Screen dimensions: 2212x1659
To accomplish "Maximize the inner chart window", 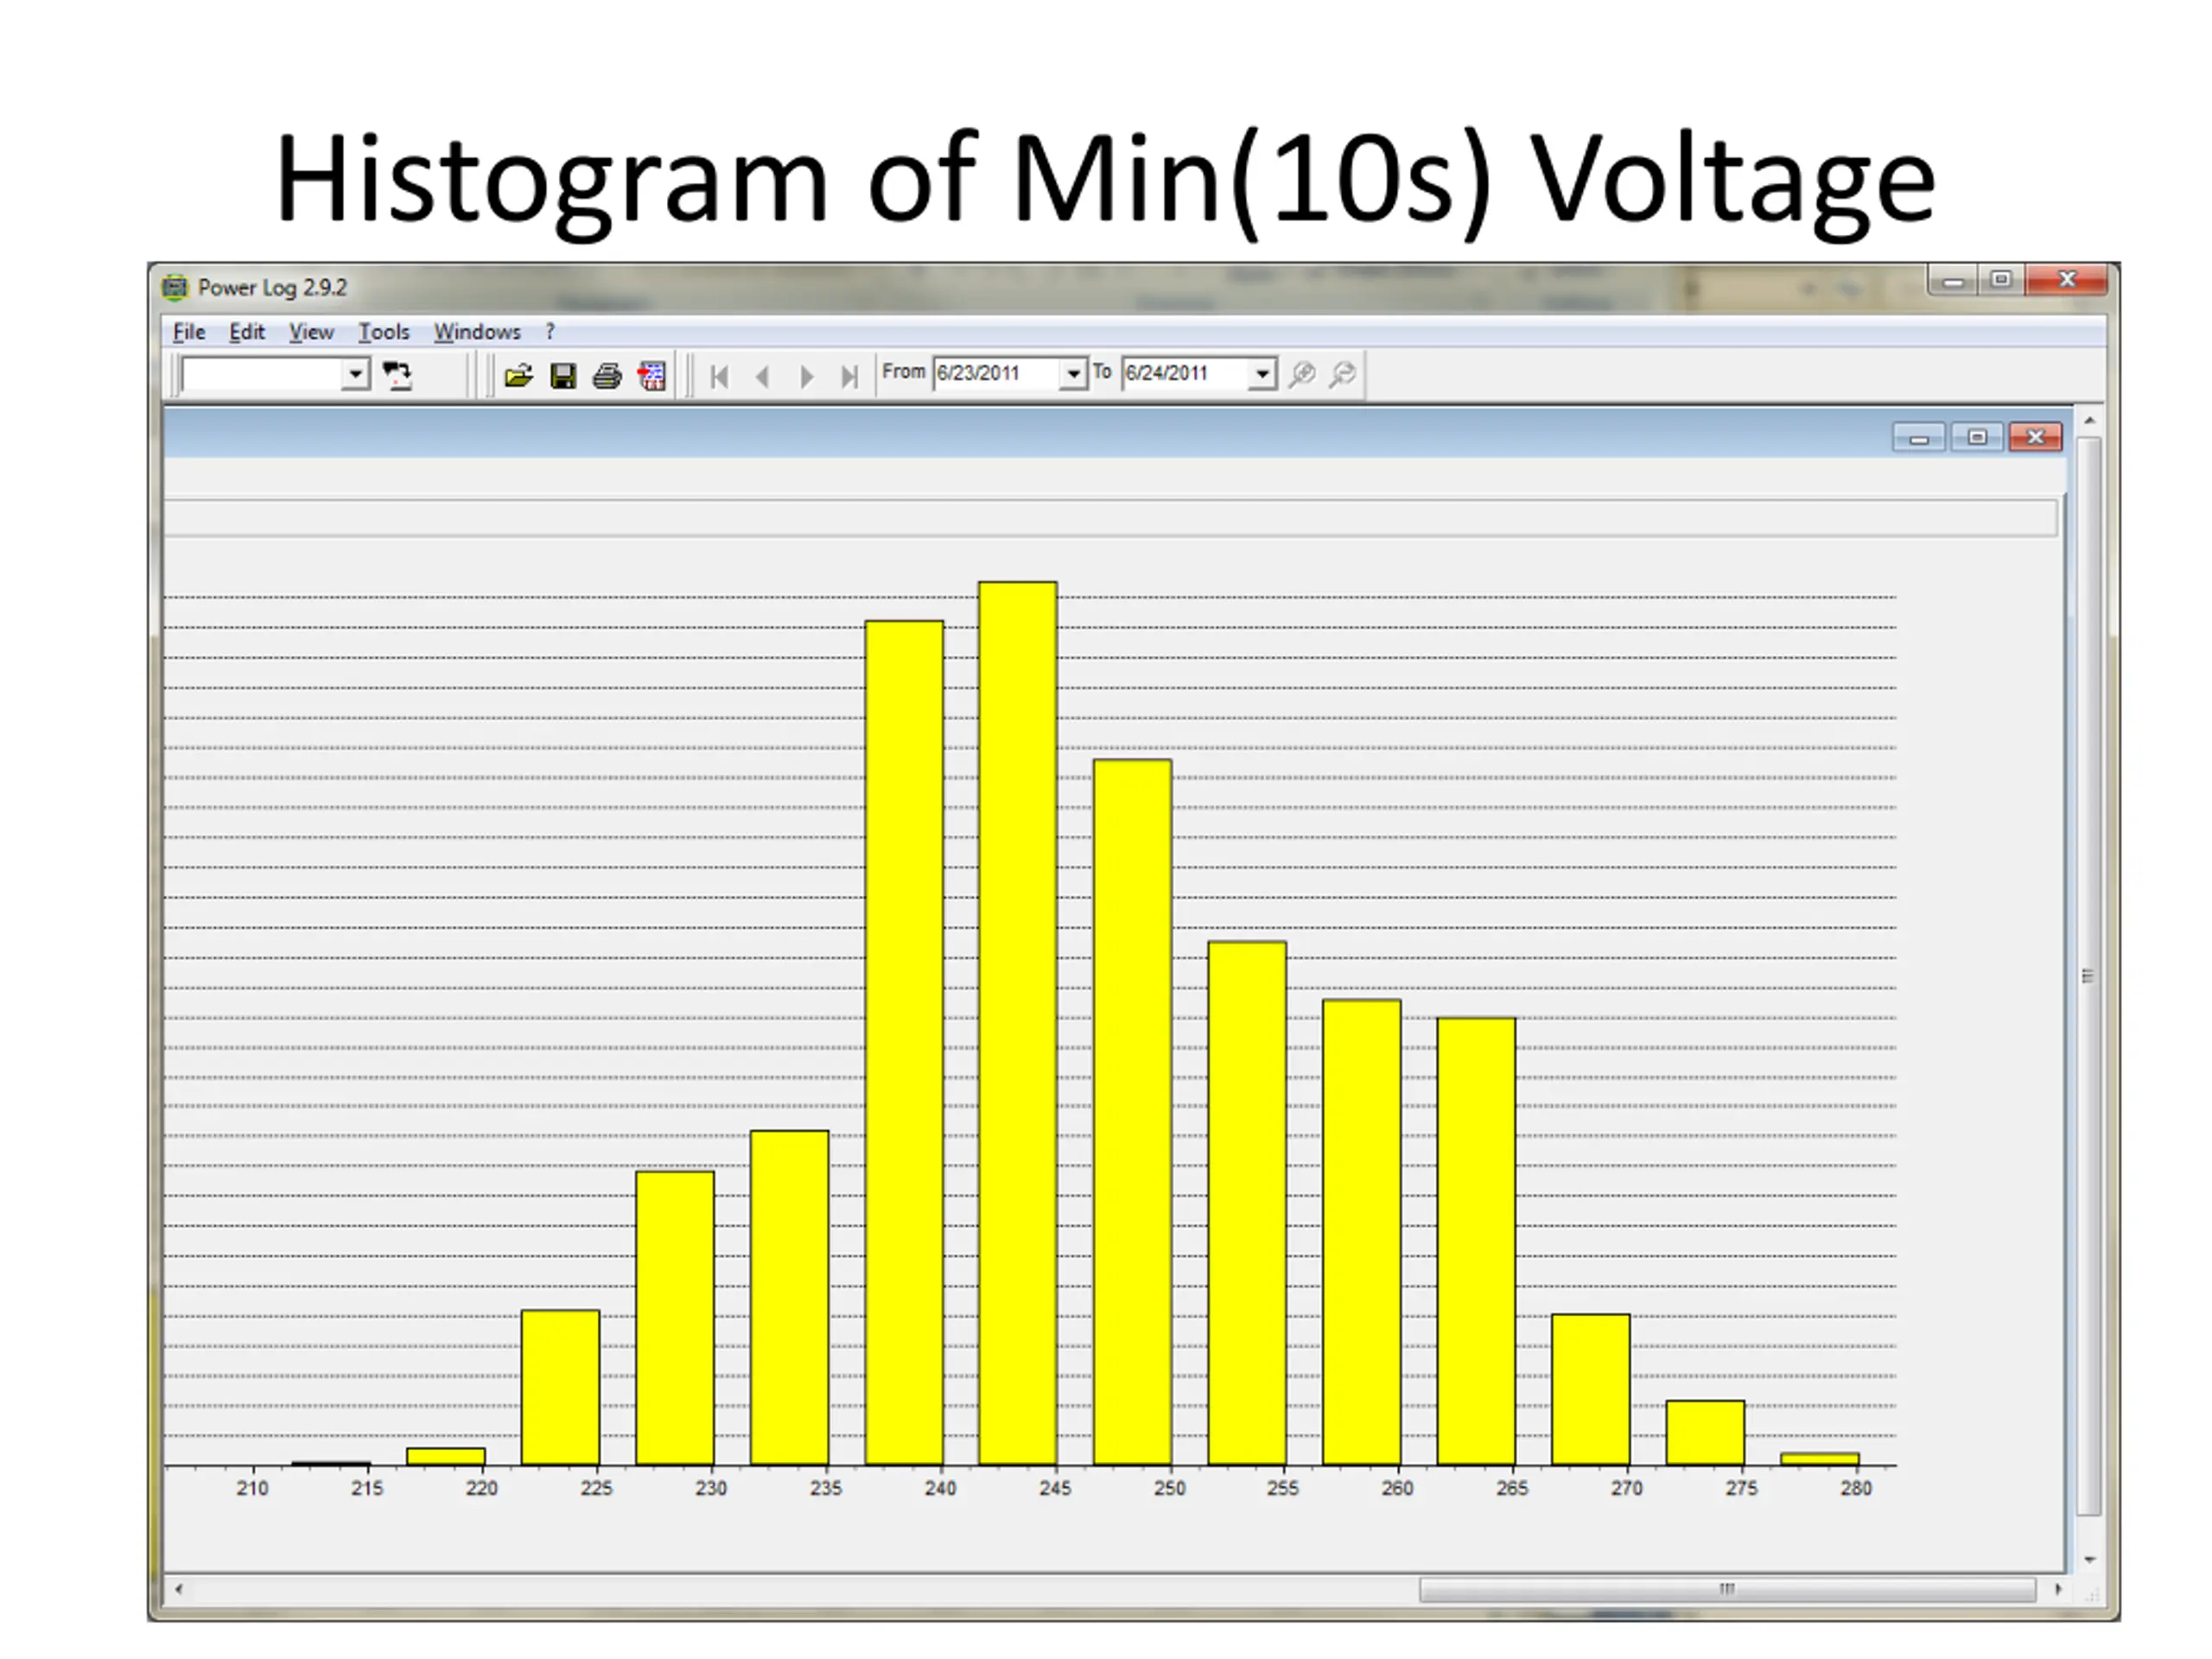I will point(1977,438).
